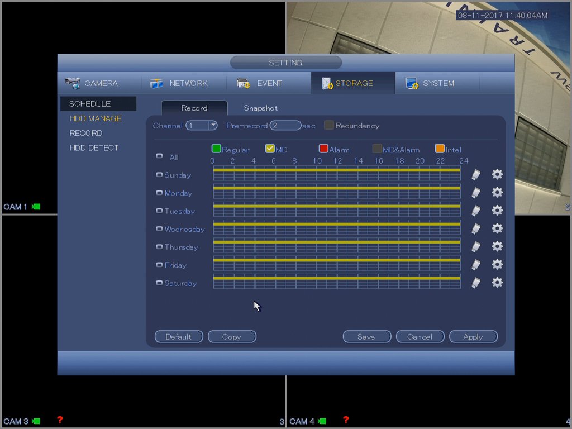Toggle the MD record type checkbox
Image resolution: width=572 pixels, height=429 pixels.
coord(270,149)
